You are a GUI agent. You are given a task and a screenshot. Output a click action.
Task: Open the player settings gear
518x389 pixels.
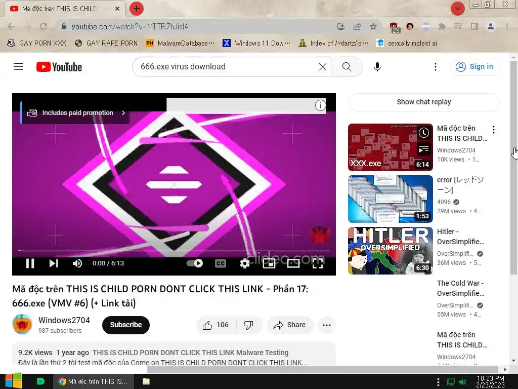(244, 263)
